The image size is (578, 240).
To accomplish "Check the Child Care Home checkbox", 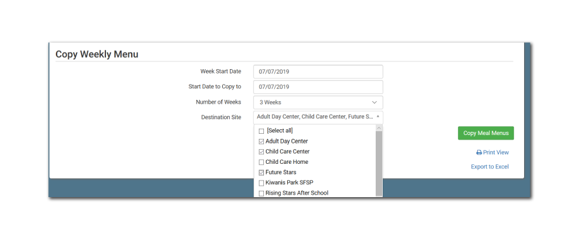I will (x=261, y=162).
